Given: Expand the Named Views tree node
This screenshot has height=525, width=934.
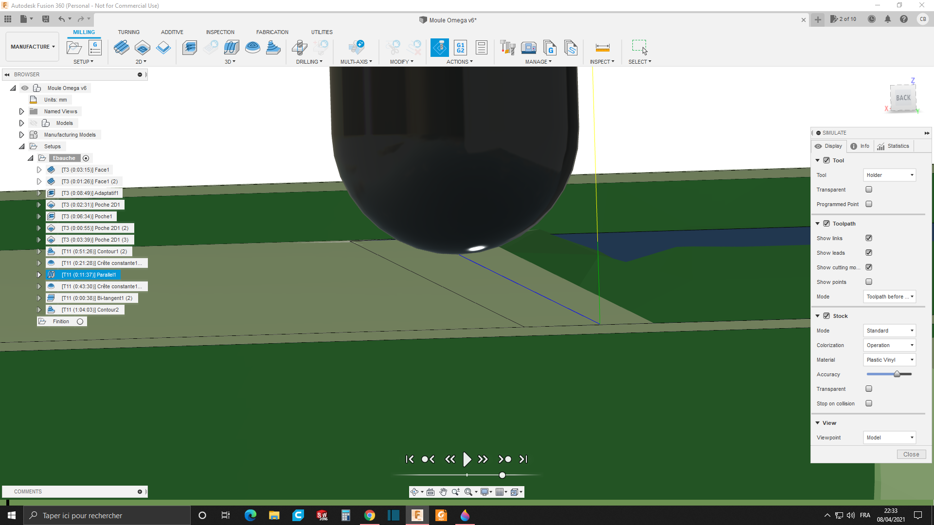Looking at the screenshot, I should point(21,111).
